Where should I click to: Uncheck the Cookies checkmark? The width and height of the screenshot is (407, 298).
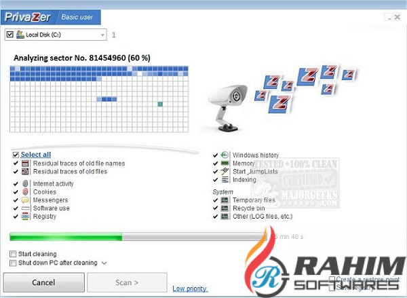[x=16, y=191]
